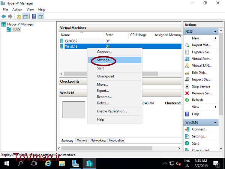Click Virtual SAN... action link
This screenshot has height=169, width=225.
tap(202, 66)
